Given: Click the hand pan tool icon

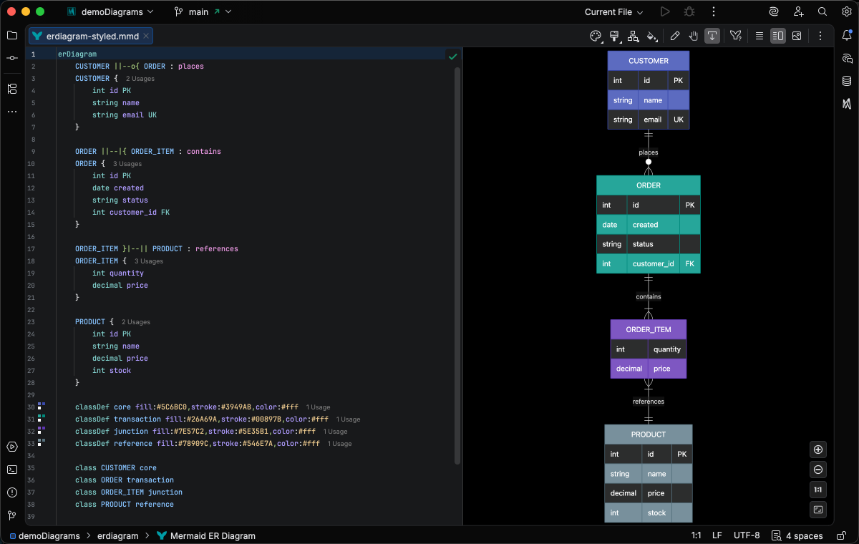Looking at the screenshot, I should pyautogui.click(x=694, y=36).
